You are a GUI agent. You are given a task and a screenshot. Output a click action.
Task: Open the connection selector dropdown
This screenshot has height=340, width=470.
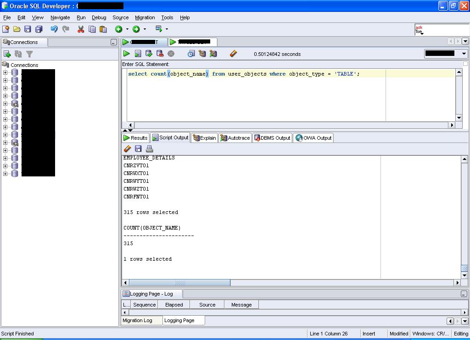pyautogui.click(x=464, y=54)
